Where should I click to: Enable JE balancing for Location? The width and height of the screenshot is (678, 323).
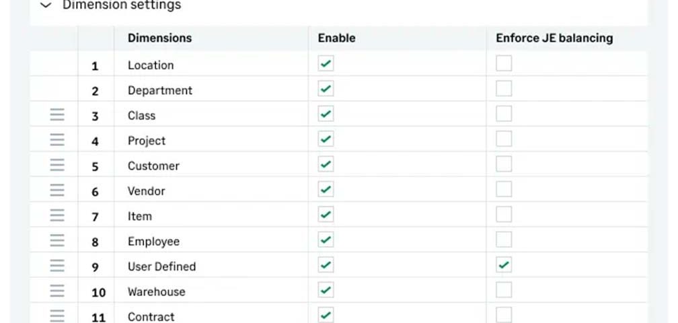pos(504,63)
